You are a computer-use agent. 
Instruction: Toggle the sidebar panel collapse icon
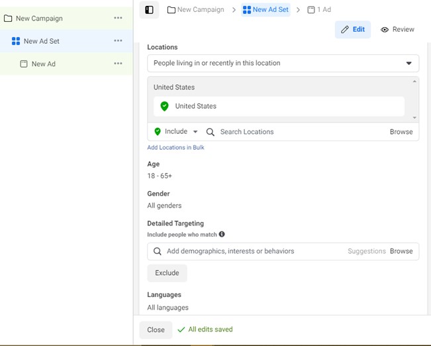coord(149,10)
